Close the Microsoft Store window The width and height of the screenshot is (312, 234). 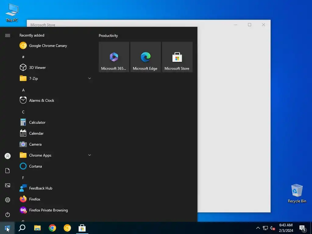(x=264, y=25)
